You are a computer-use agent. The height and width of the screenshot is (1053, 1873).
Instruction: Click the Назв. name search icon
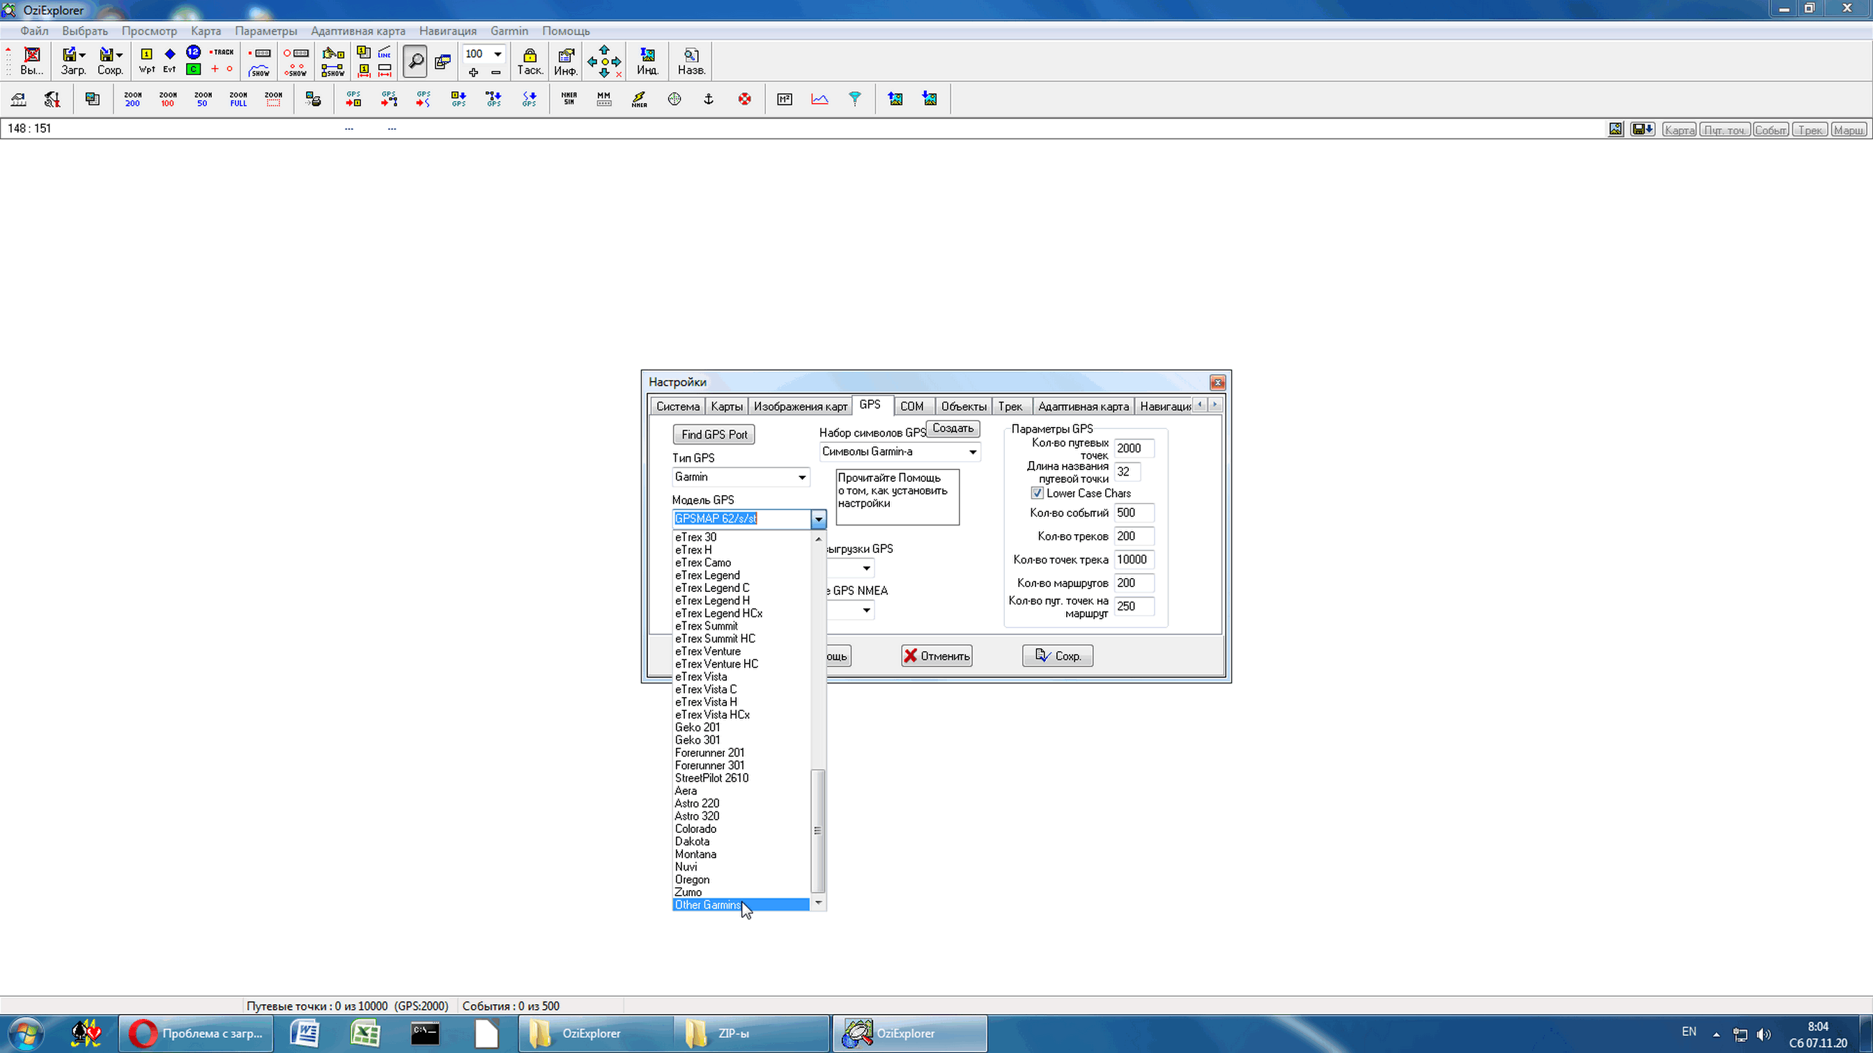point(691,61)
